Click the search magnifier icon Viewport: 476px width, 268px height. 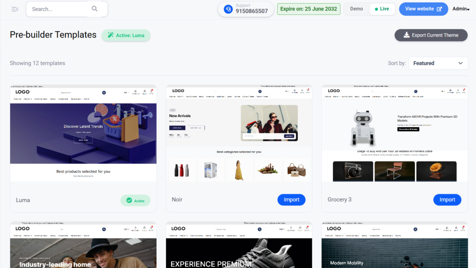[x=95, y=9]
